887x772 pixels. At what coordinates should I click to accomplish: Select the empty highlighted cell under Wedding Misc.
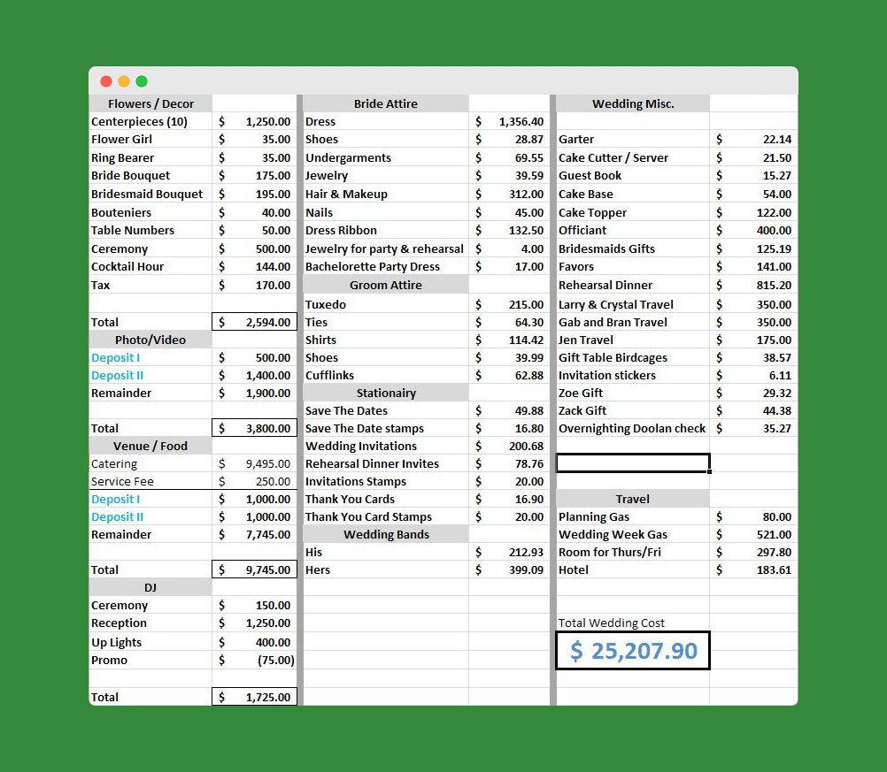tap(632, 462)
